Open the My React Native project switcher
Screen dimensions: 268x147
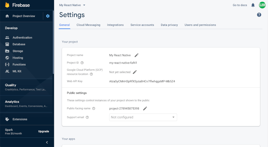[x=72, y=5]
